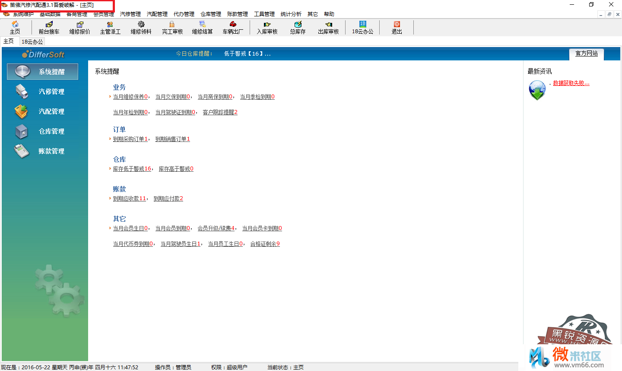
Task: Open 客户跟踪提醒2 link
Action: pos(220,113)
